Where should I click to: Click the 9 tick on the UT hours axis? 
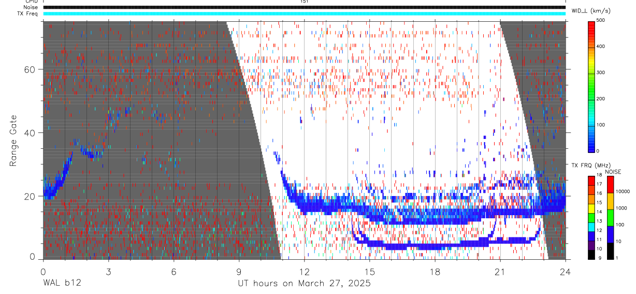pos(239,271)
